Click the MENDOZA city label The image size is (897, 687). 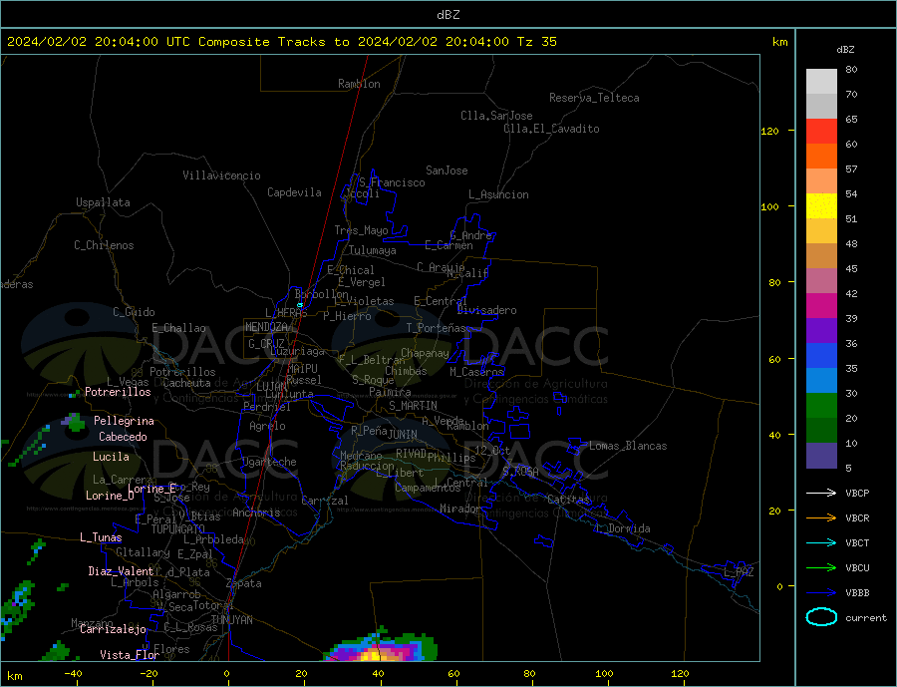coord(268,327)
